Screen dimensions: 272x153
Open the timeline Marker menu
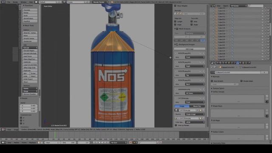(x=17, y=143)
